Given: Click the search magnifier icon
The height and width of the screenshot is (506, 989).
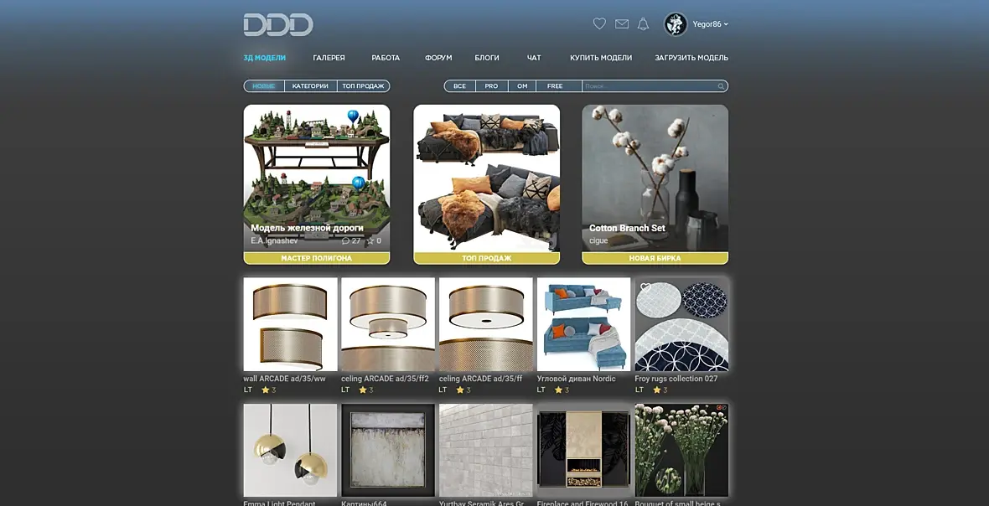Looking at the screenshot, I should click(721, 86).
